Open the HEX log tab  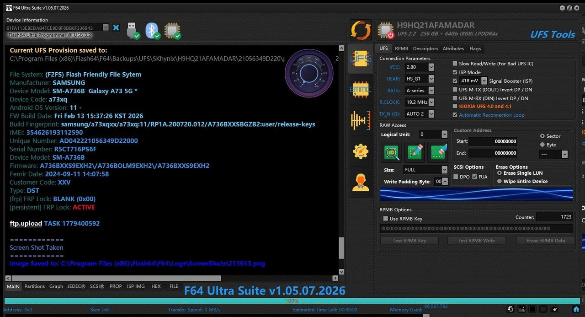pyautogui.click(x=156, y=286)
